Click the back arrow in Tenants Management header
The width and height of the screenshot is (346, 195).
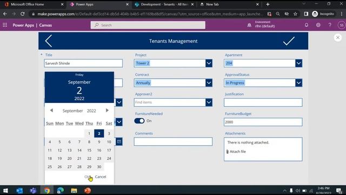pos(49,41)
